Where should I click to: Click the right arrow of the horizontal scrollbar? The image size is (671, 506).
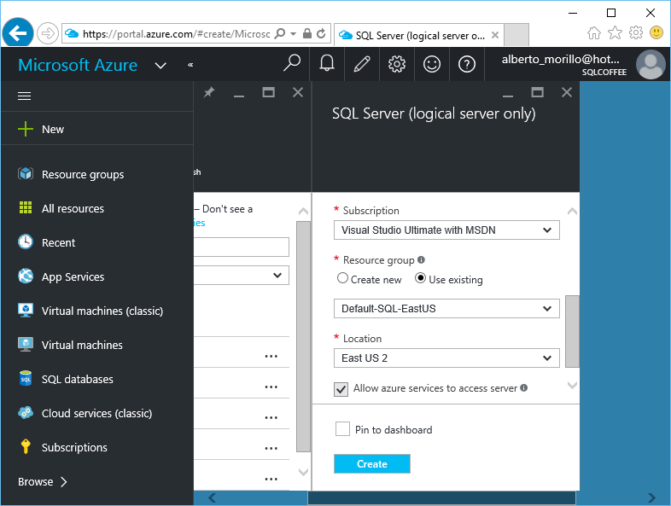click(651, 497)
